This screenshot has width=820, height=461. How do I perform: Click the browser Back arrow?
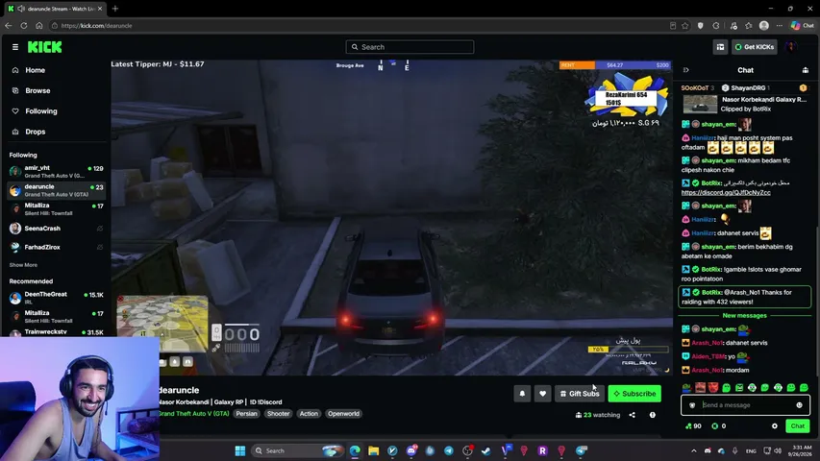click(9, 26)
